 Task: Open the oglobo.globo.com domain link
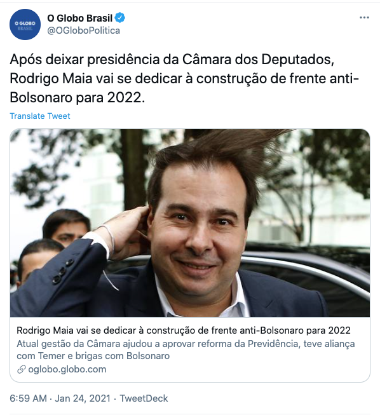click(x=67, y=369)
